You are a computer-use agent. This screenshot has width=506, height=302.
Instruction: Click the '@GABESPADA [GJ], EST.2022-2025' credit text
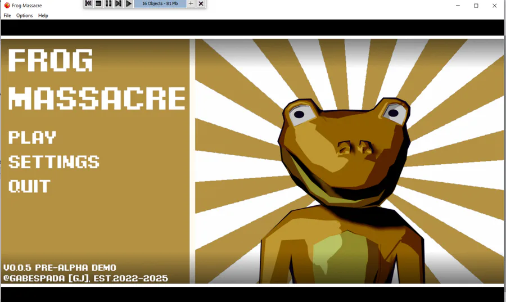(x=85, y=278)
